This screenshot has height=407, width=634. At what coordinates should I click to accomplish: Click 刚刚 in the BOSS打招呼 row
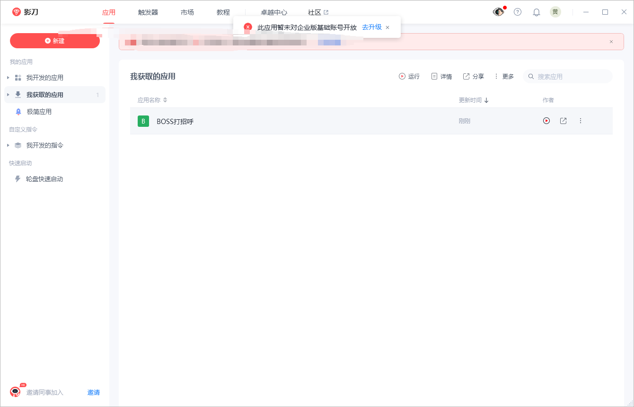pos(465,121)
